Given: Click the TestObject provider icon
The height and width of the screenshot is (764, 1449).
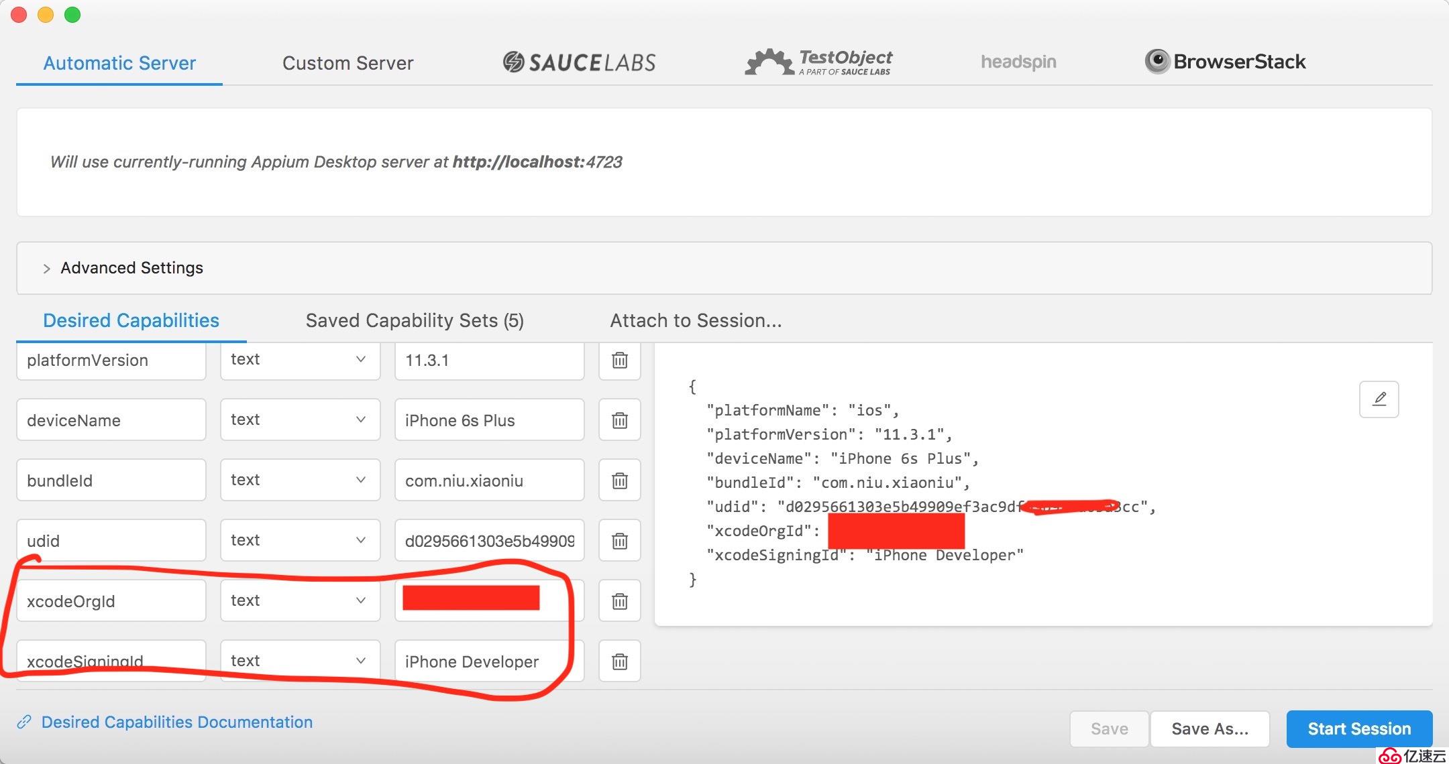Looking at the screenshot, I should point(819,62).
